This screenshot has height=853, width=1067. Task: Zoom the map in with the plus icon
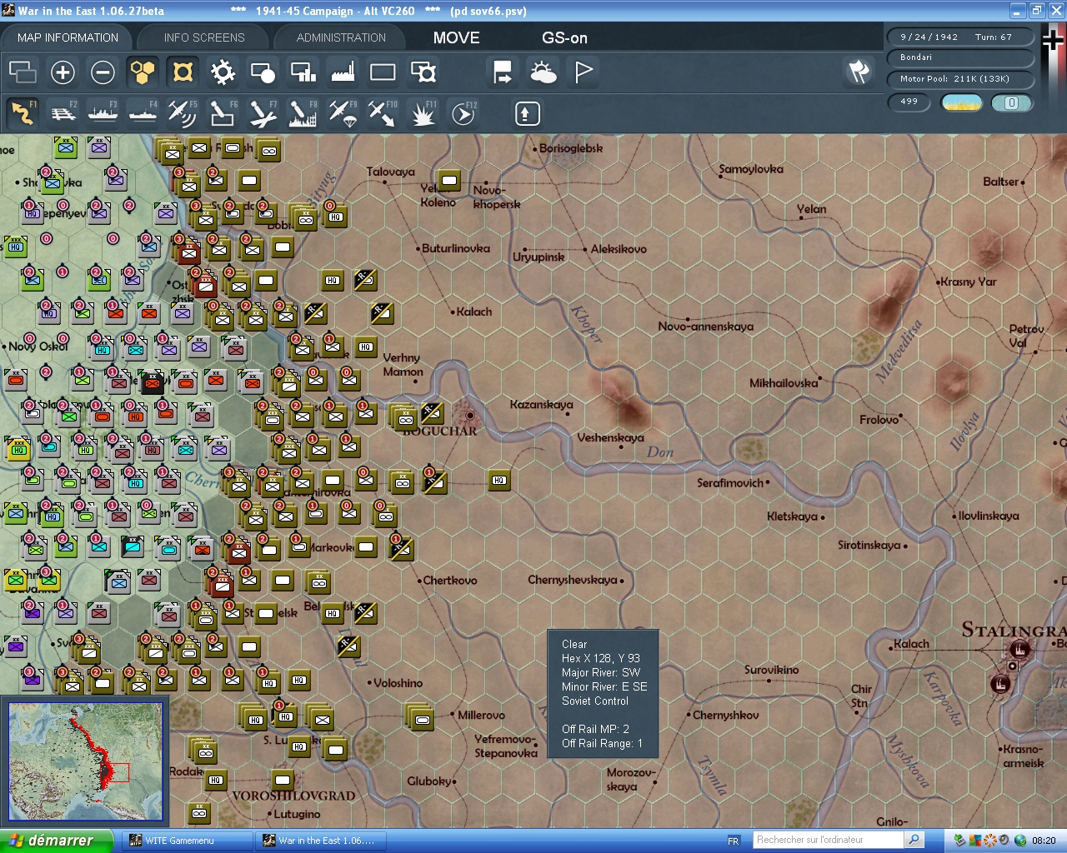(x=63, y=72)
